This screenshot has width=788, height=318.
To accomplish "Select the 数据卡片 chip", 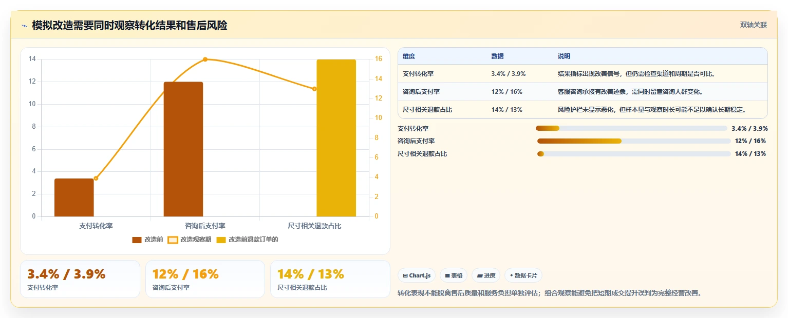I will (523, 275).
